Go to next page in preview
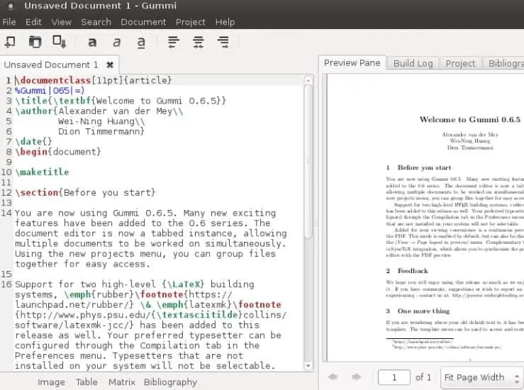 point(357,377)
